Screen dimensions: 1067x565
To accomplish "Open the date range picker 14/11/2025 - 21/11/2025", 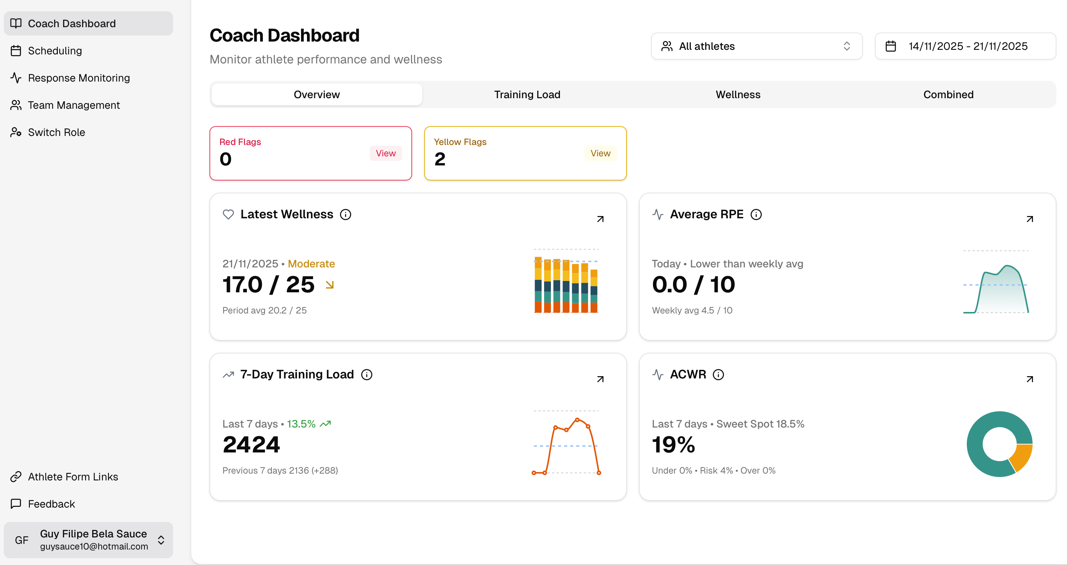I will [968, 46].
